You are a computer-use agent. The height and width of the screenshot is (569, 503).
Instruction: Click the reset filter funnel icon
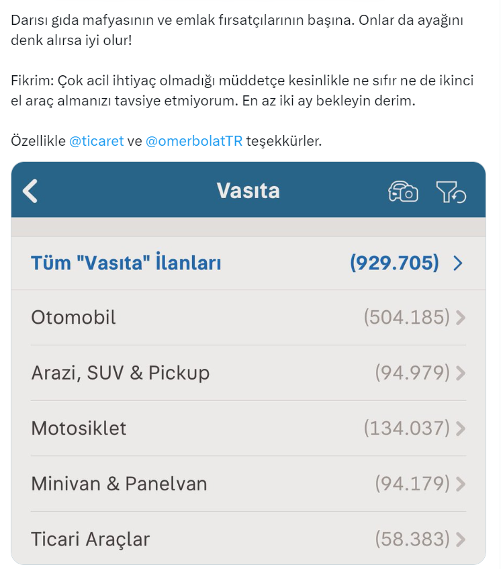(451, 192)
